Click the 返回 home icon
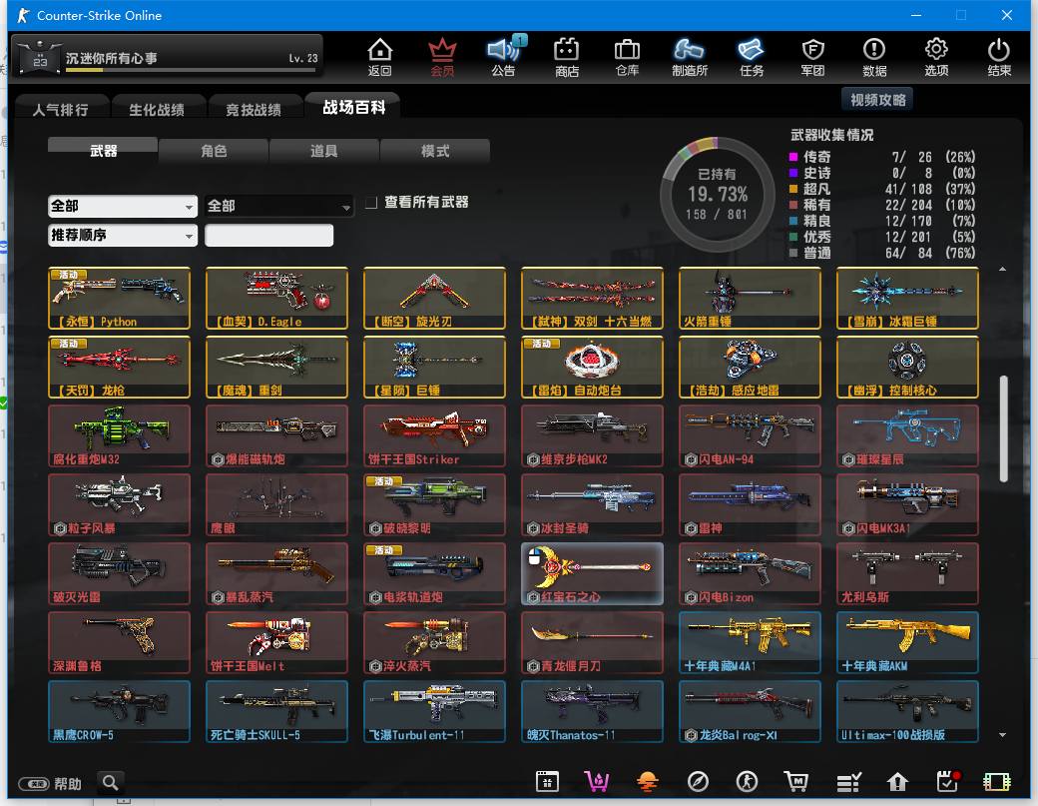Viewport: 1038px width, 806px height. point(379,56)
